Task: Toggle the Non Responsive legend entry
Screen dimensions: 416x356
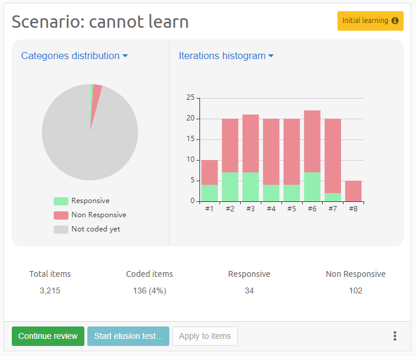Action: [98, 215]
